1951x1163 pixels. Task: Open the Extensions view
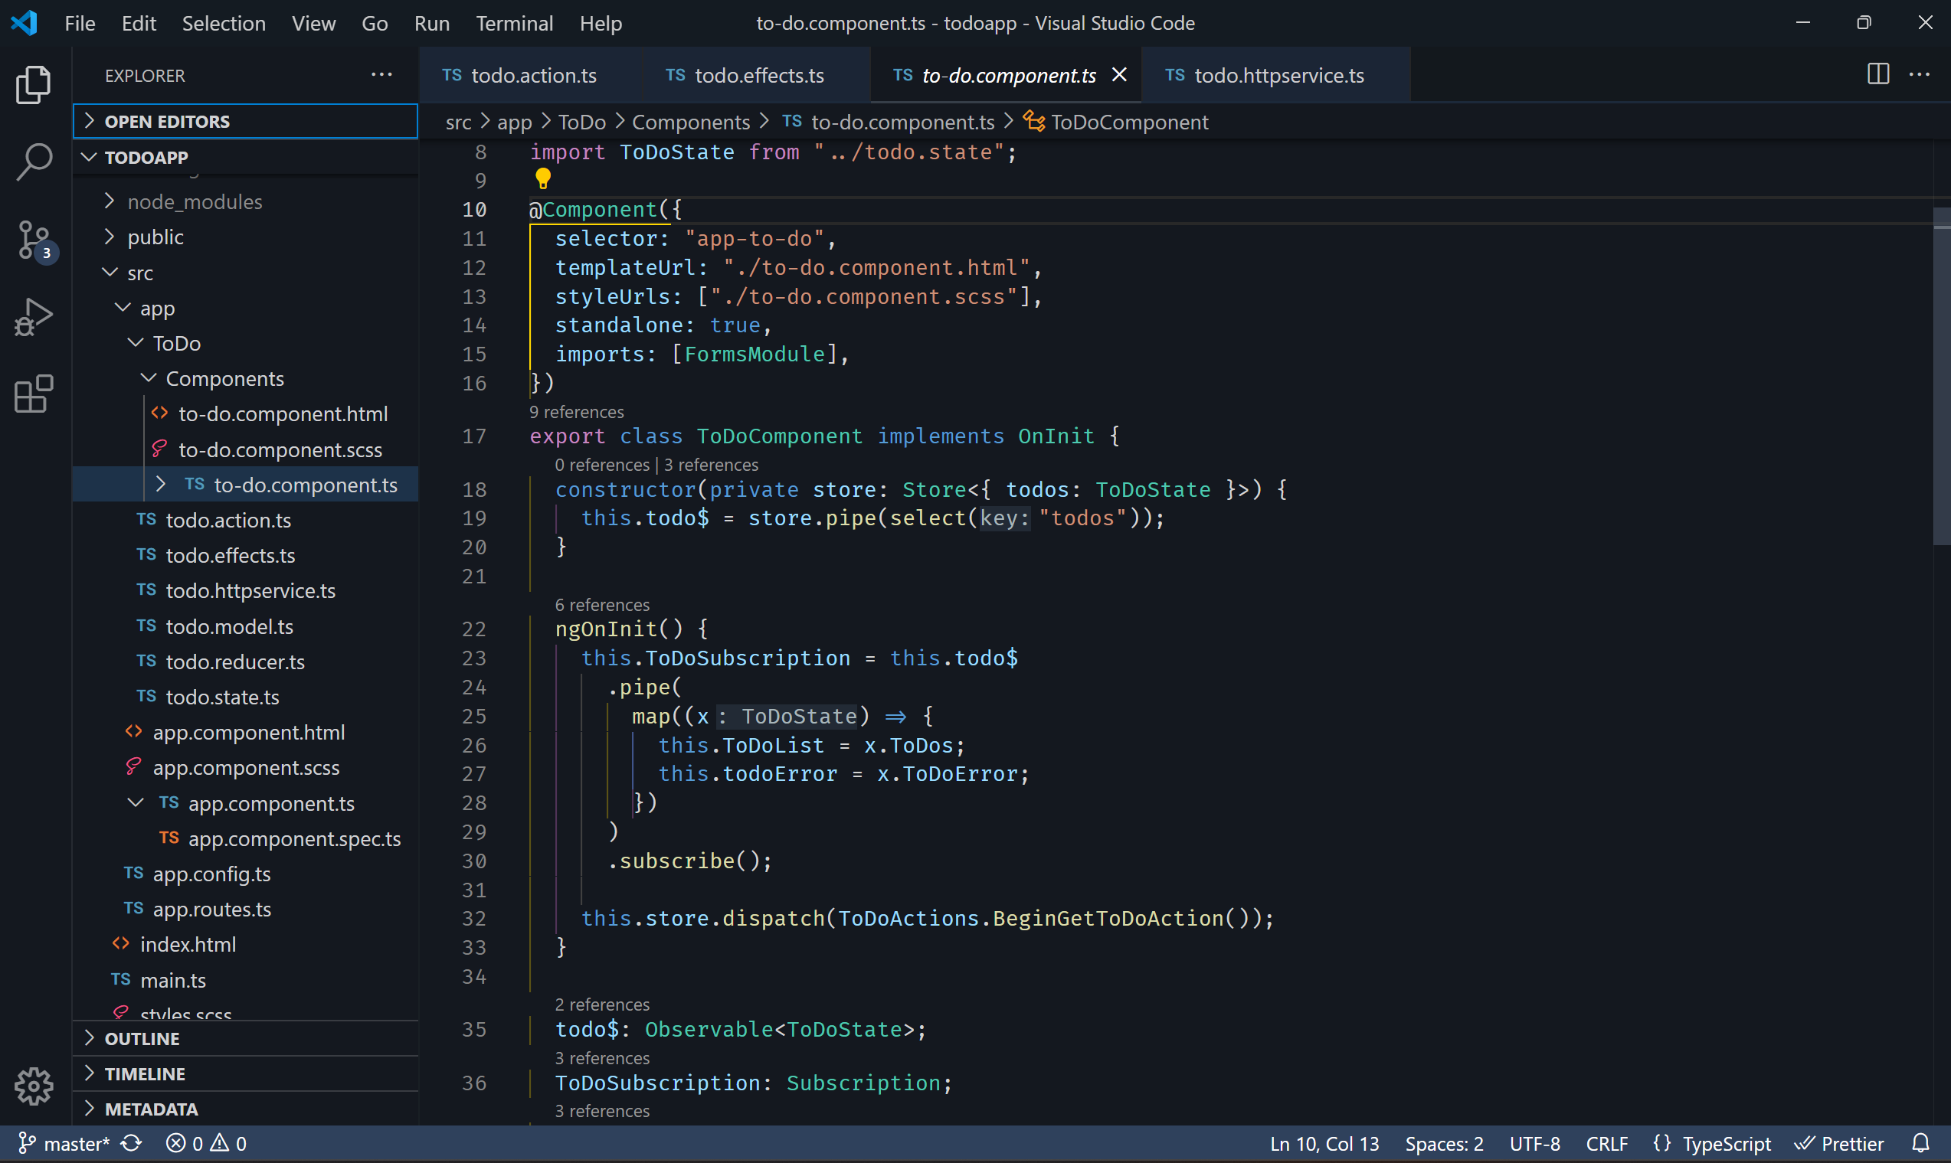(x=34, y=394)
